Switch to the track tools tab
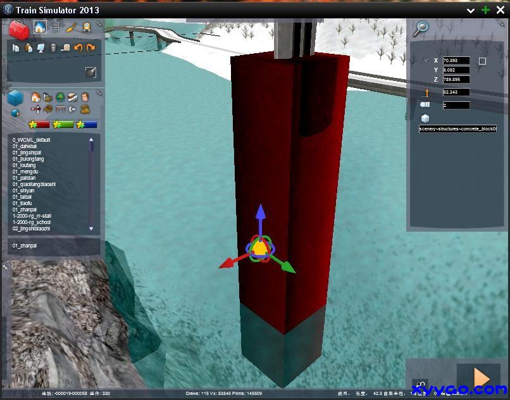The image size is (510, 400). pyautogui.click(x=56, y=27)
